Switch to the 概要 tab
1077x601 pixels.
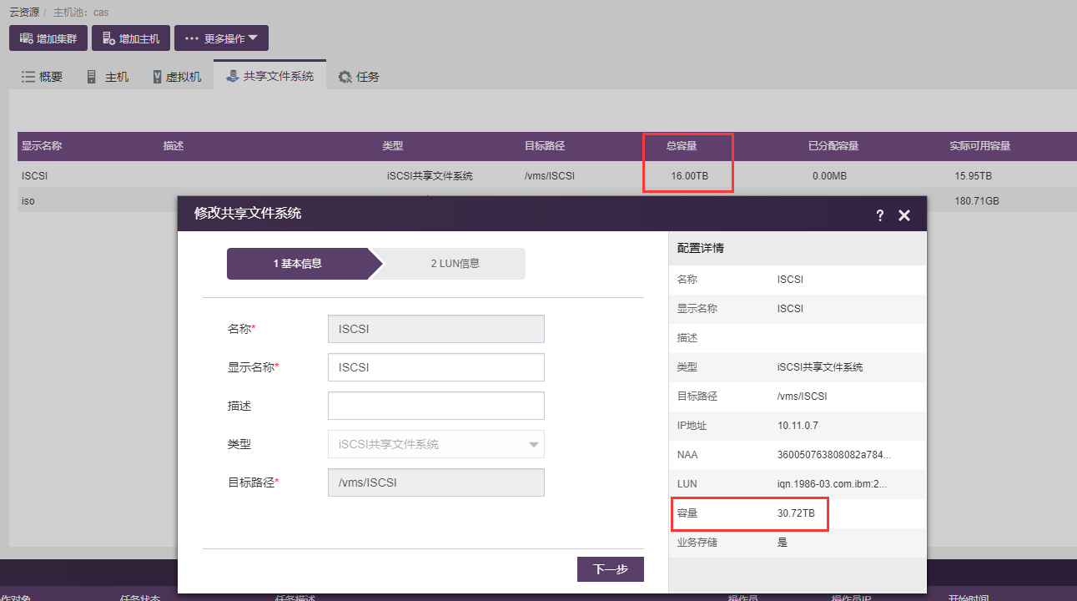43,77
